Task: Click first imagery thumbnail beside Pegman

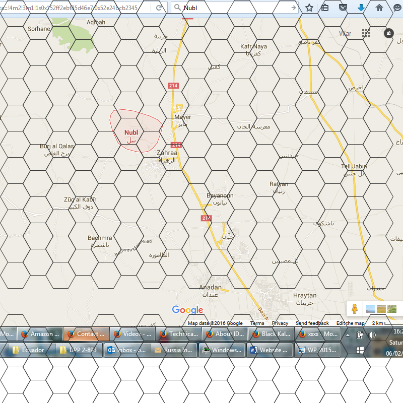Action: 370,309
